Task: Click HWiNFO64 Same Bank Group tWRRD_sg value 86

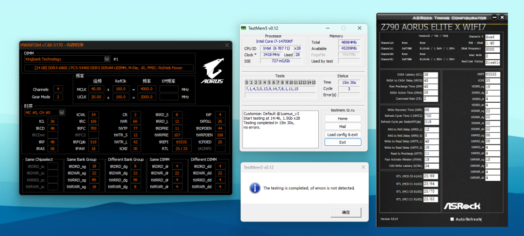Action: [94, 180]
